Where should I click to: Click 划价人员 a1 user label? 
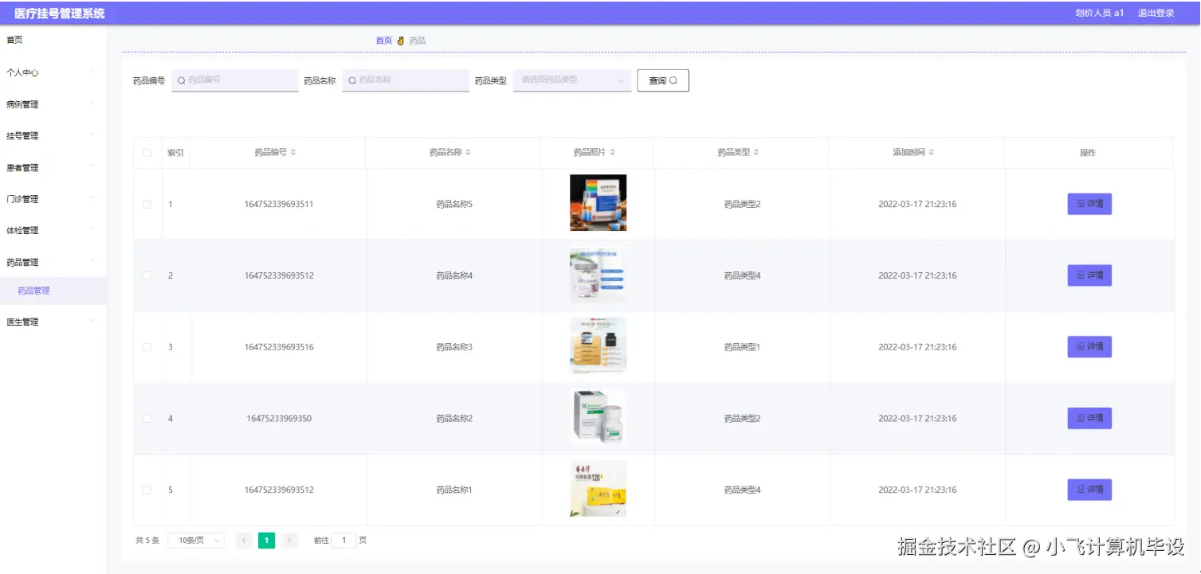click(x=1100, y=13)
